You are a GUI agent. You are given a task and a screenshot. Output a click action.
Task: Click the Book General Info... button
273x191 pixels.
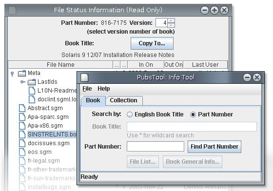193,162
